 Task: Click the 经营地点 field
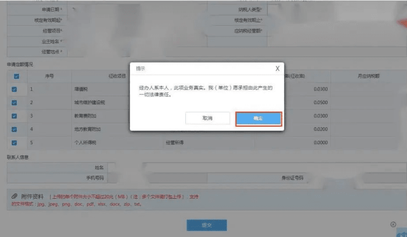click(237, 52)
